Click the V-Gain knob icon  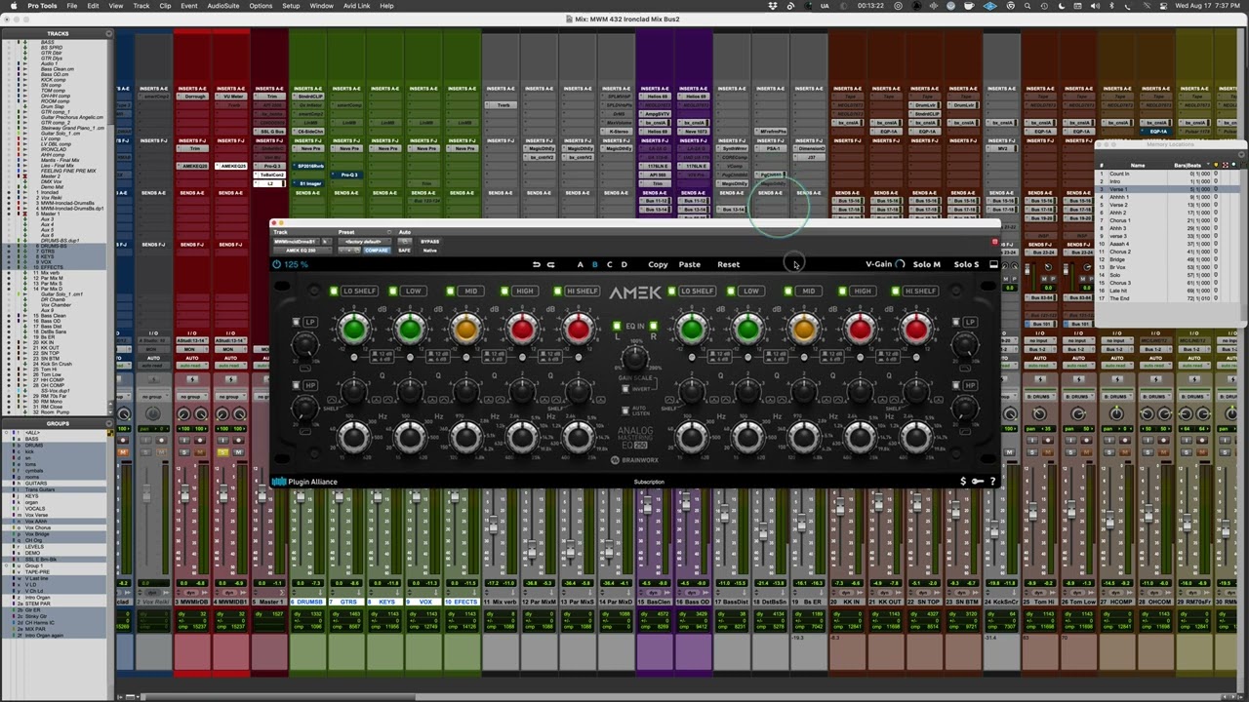pyautogui.click(x=900, y=264)
